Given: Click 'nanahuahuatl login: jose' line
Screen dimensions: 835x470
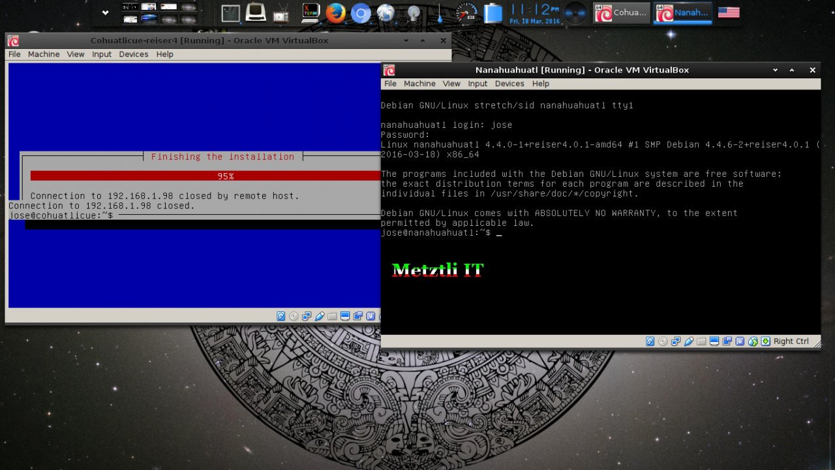Looking at the screenshot, I should pyautogui.click(x=447, y=125).
